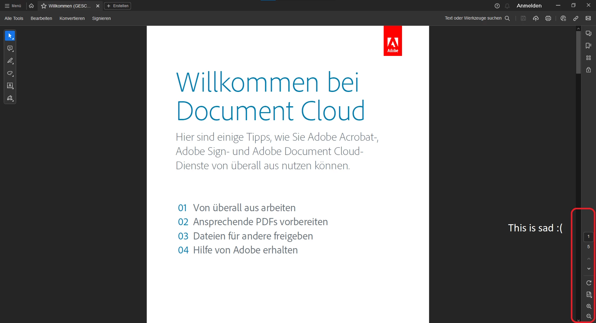
Task: Open the comments panel icon
Action: click(x=589, y=33)
